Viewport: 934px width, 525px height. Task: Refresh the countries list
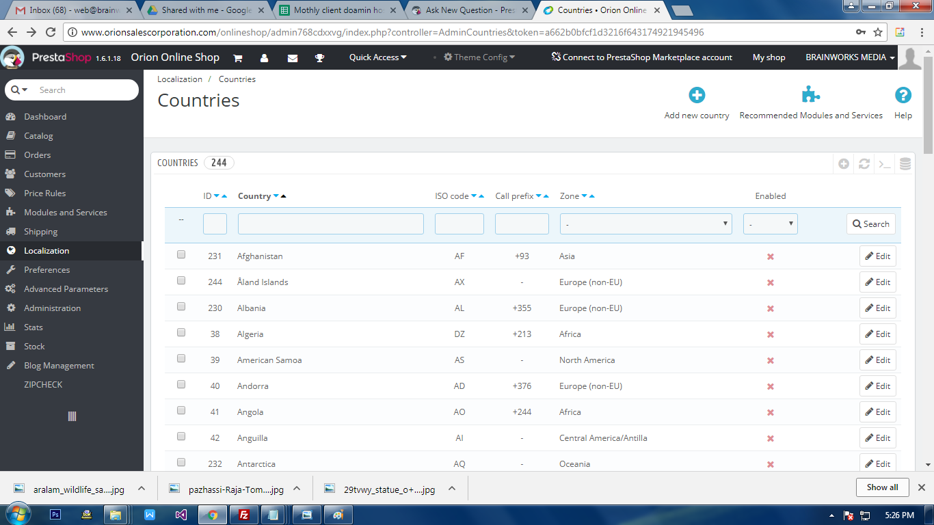[x=864, y=164]
